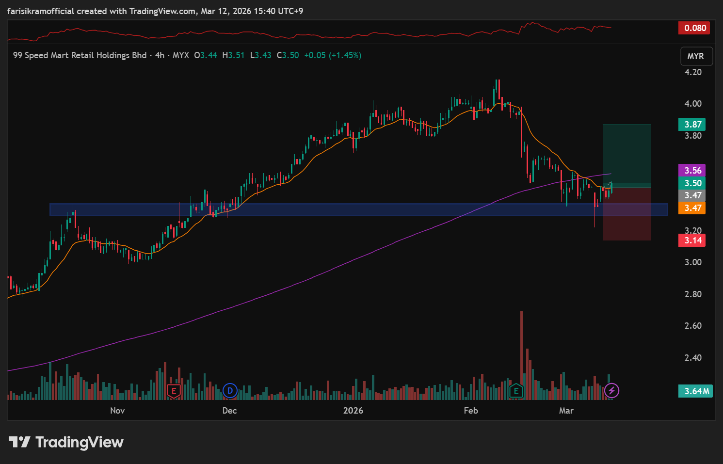723x464 pixels.
Task: Click the L3.43 low value
Action: tap(261, 55)
